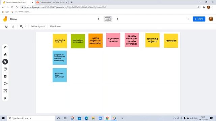Go to the previous frame
Image resolution: width=216 pixels, height=121 pixels.
[x=99, y=19]
